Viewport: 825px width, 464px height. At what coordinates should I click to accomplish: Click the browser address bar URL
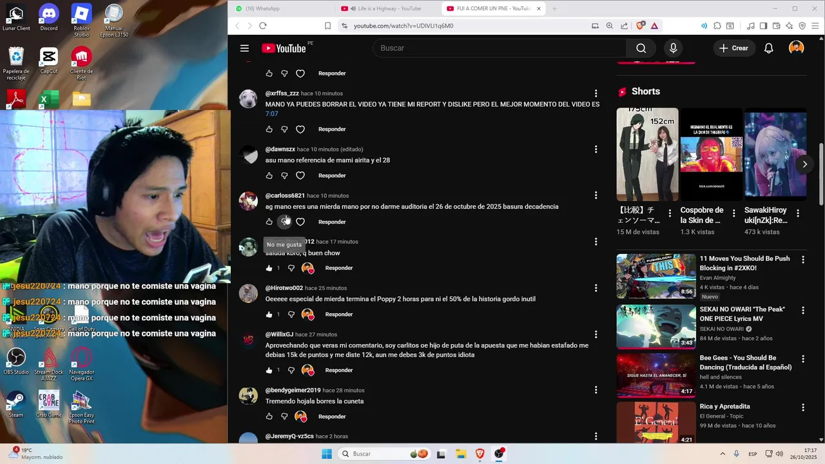[403, 26]
